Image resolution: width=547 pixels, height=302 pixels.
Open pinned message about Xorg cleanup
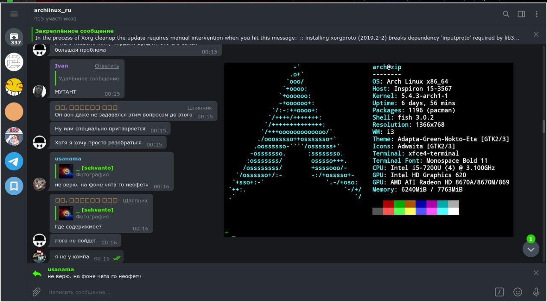(x=278, y=34)
